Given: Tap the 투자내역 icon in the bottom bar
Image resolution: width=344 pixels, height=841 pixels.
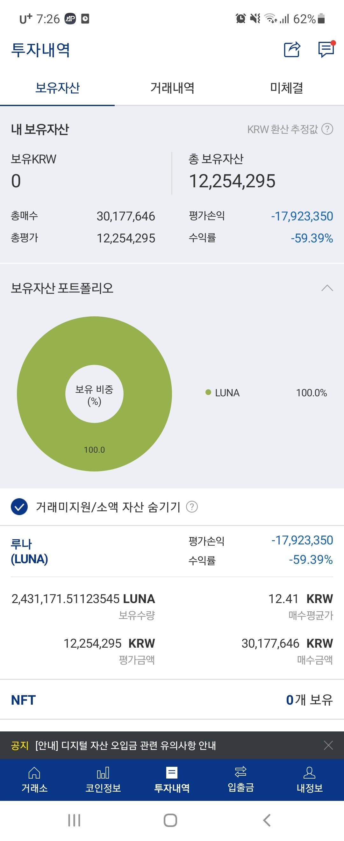Looking at the screenshot, I should [172, 780].
